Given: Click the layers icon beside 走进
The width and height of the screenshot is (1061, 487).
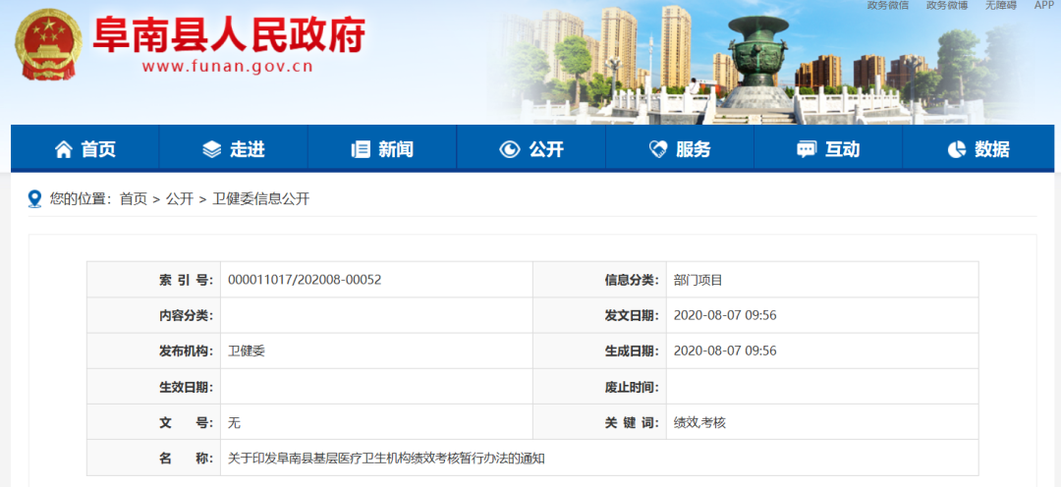Looking at the screenshot, I should click(x=212, y=149).
